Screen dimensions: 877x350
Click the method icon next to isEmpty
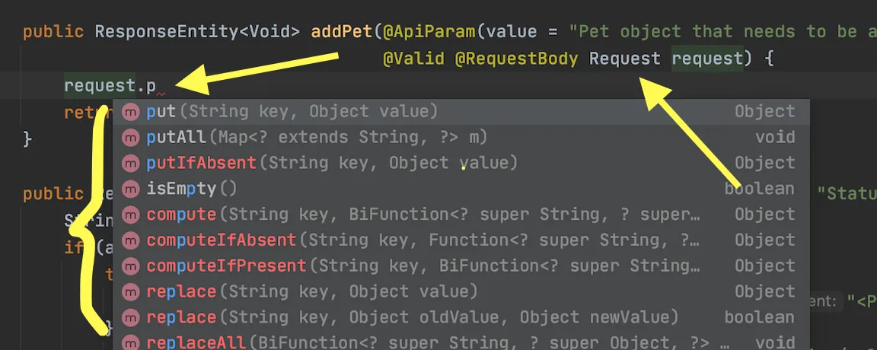[x=131, y=189]
